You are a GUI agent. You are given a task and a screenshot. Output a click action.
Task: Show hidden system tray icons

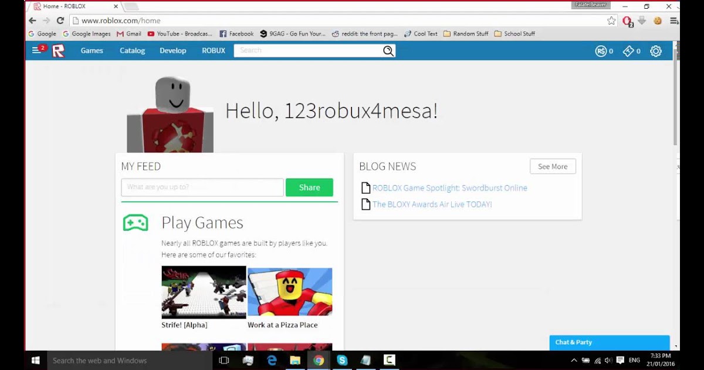pyautogui.click(x=574, y=360)
